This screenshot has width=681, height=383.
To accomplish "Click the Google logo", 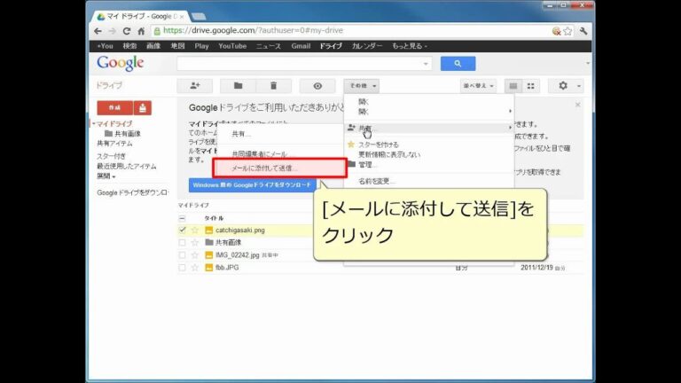I will coord(121,64).
